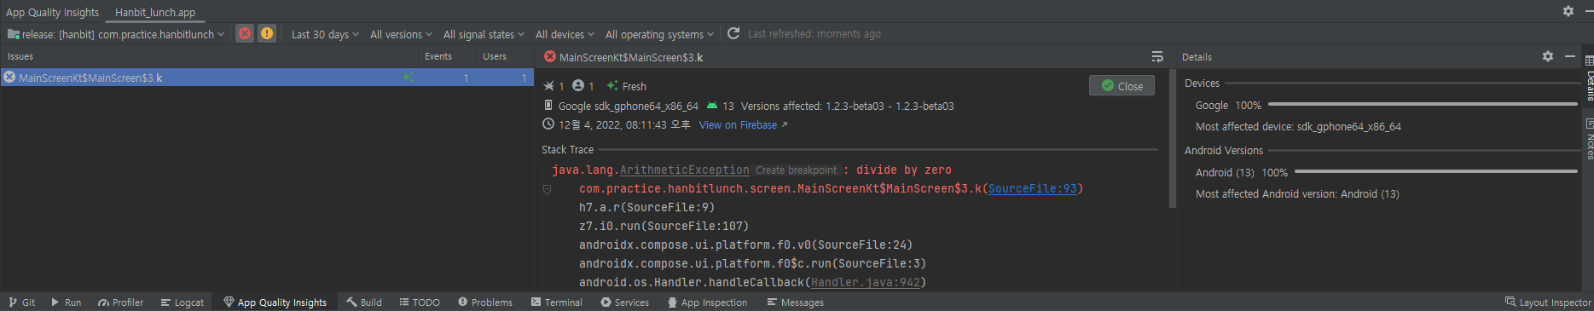Click the Close issue button
This screenshot has width=1594, height=311.
click(1122, 86)
